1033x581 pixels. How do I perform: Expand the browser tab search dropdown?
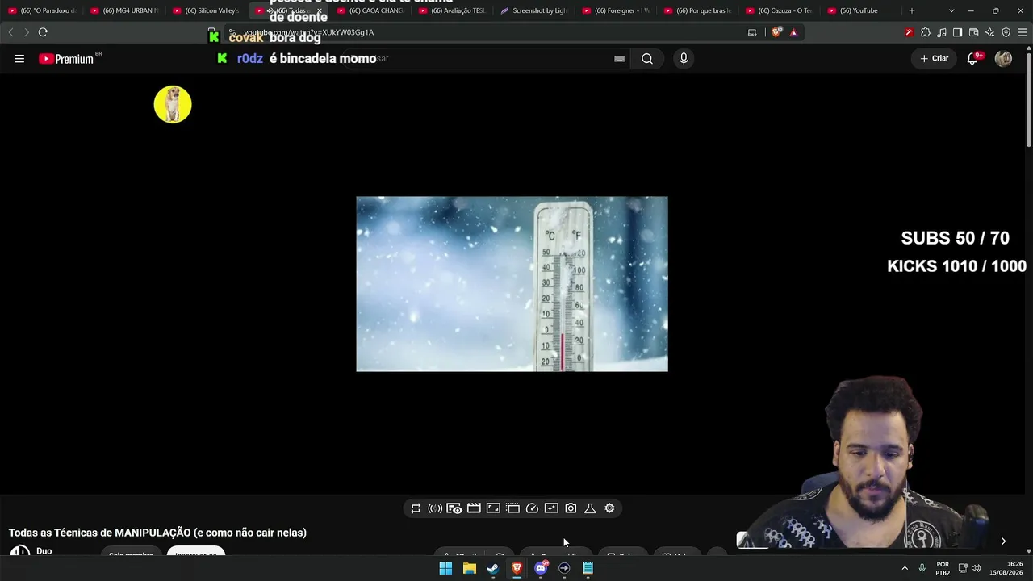pos(951,10)
